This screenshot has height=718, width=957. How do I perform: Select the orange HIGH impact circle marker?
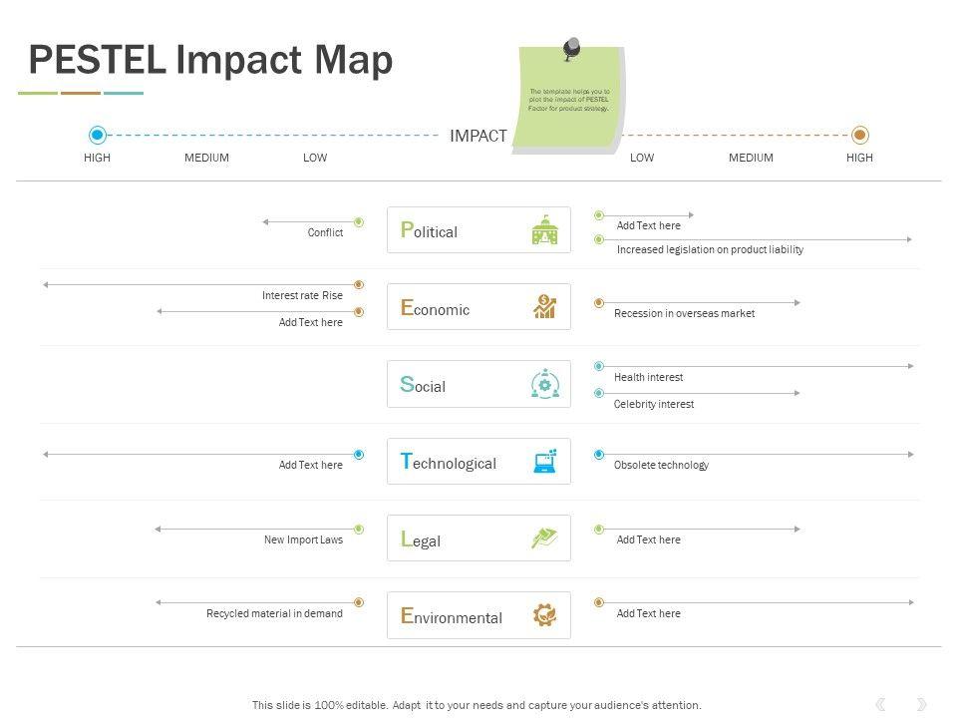[x=860, y=135]
